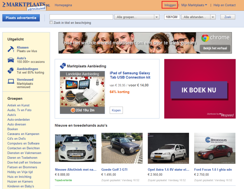The image size is (244, 189).
Task: Click the Aanbiedingen percent tag icon
Action: coord(10,71)
